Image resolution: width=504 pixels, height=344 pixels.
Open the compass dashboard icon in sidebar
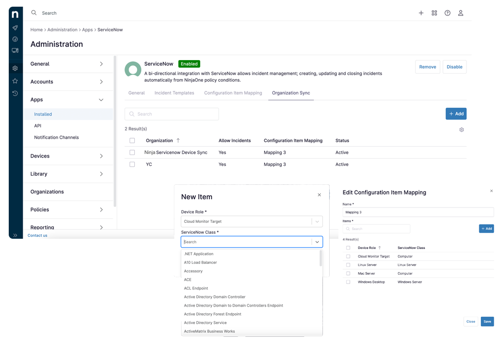click(x=15, y=39)
